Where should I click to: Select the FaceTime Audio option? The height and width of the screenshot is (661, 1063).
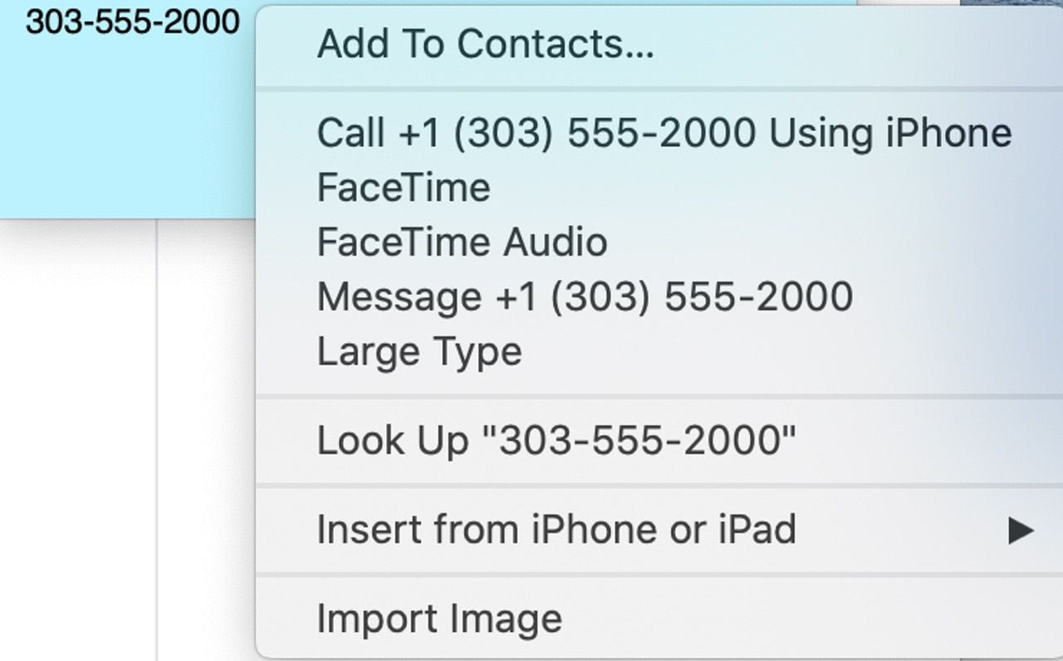point(462,242)
